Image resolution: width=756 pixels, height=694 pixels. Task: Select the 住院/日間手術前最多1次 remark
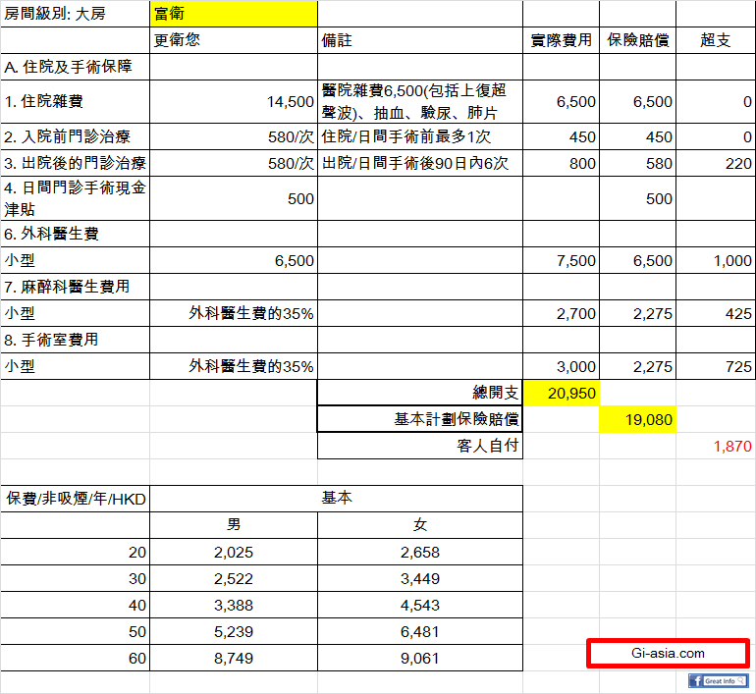420,136
